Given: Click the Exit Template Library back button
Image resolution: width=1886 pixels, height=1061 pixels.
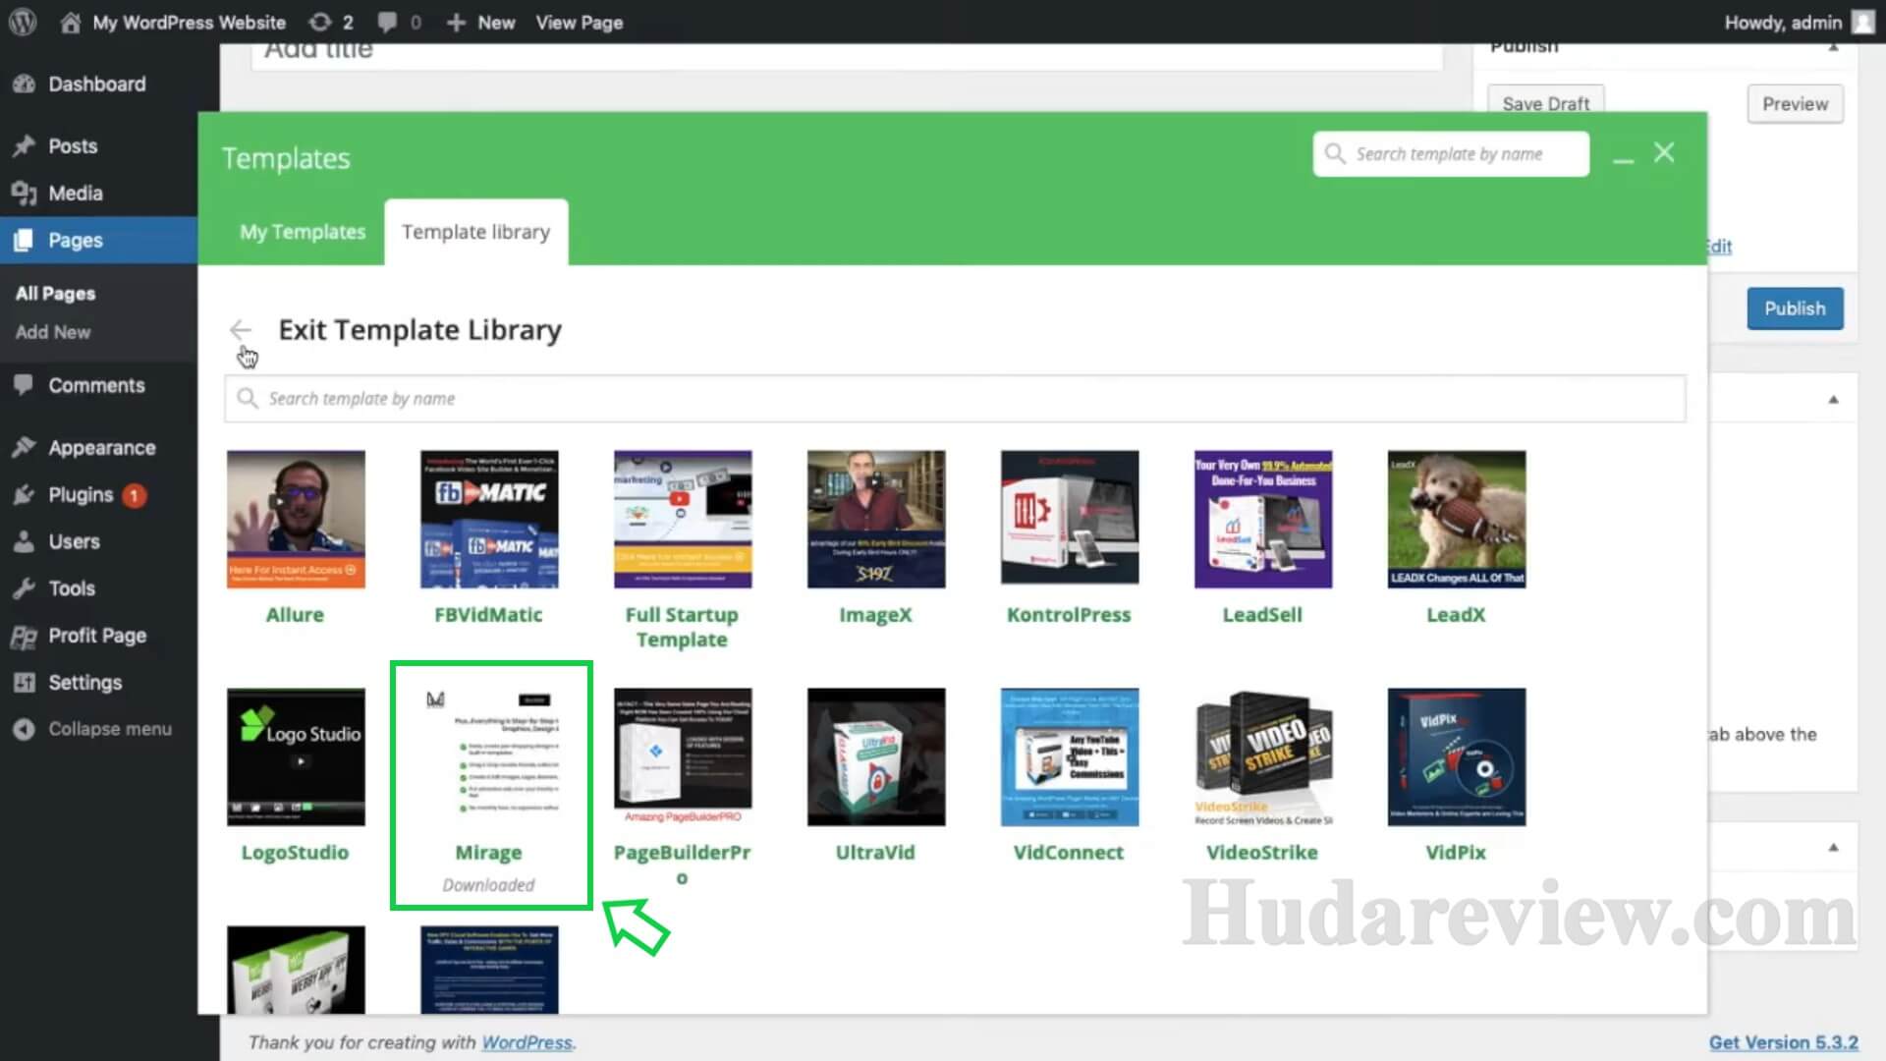Looking at the screenshot, I should (241, 329).
